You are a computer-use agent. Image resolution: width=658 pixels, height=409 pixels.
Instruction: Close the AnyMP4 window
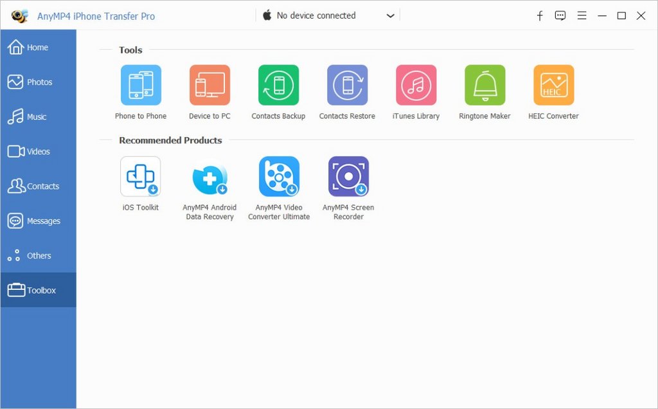tap(641, 16)
